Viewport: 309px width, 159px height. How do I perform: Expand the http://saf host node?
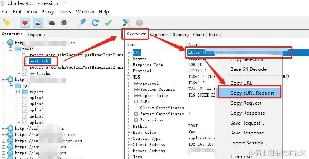point(3,128)
